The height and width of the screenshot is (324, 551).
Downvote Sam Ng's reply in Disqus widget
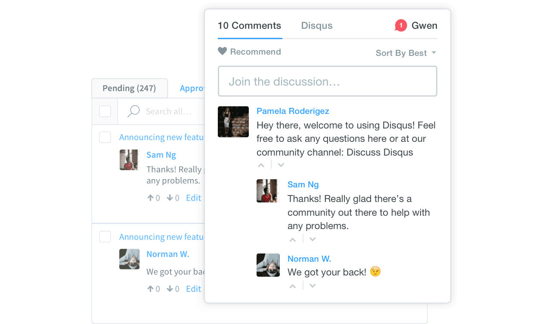(x=313, y=239)
